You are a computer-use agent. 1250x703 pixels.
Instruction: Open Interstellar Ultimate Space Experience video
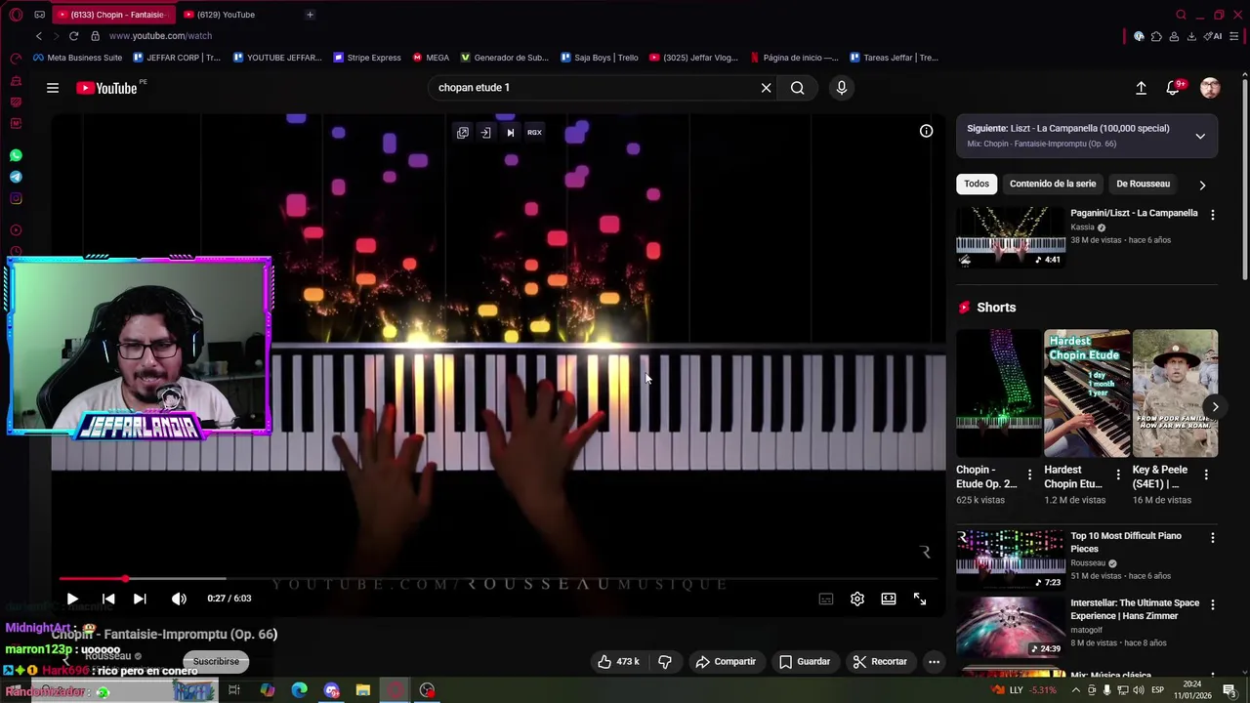click(x=1011, y=627)
